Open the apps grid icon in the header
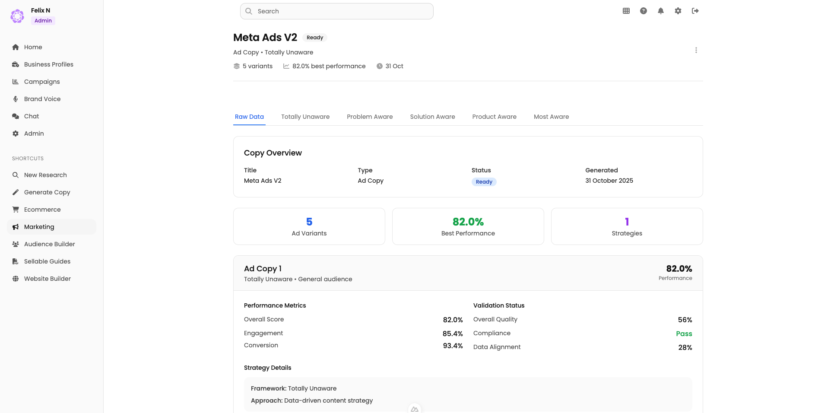 point(626,11)
